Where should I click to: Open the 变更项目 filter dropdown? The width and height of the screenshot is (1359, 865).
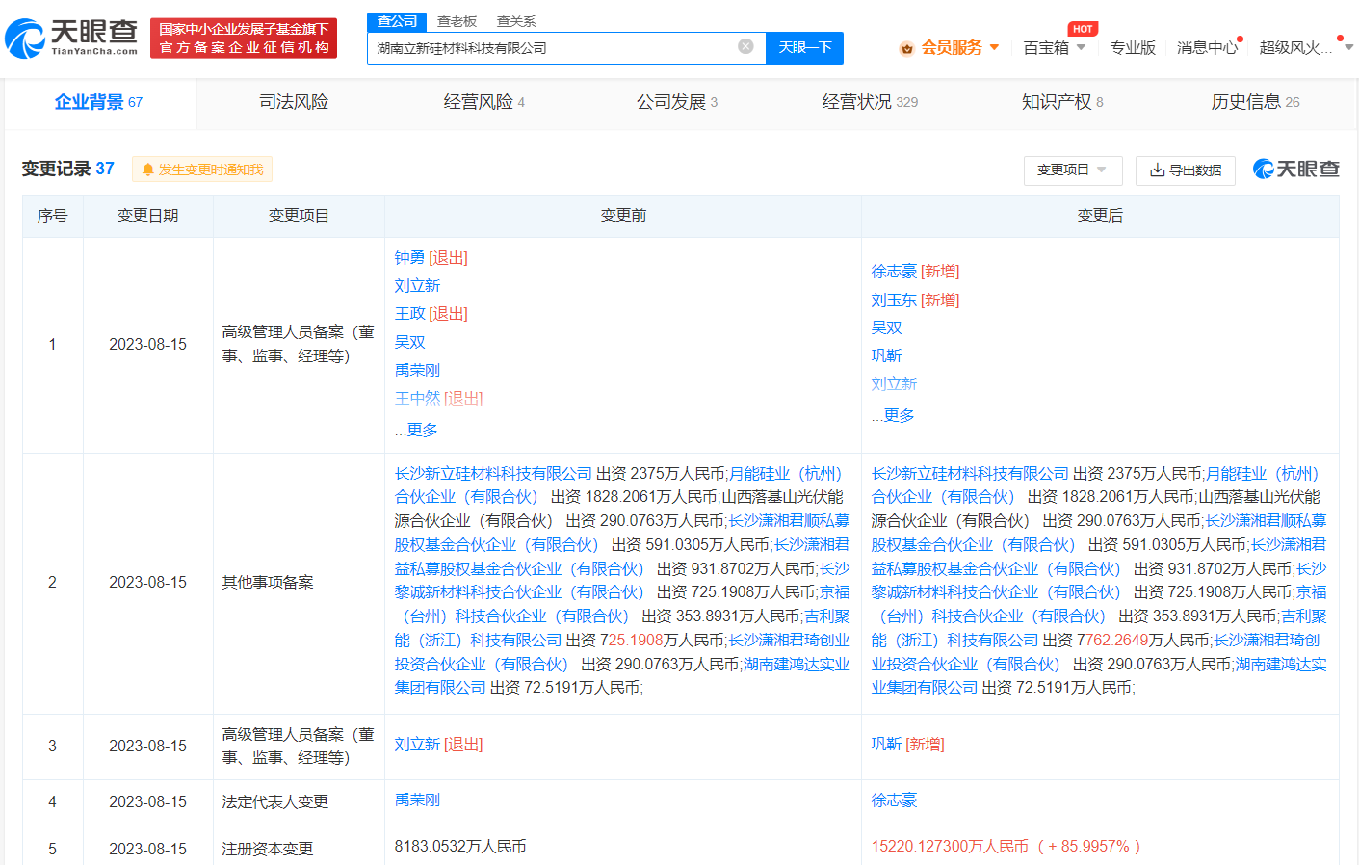pyautogui.click(x=1072, y=170)
